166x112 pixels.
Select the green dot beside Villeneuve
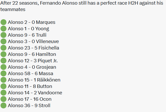click(3, 41)
